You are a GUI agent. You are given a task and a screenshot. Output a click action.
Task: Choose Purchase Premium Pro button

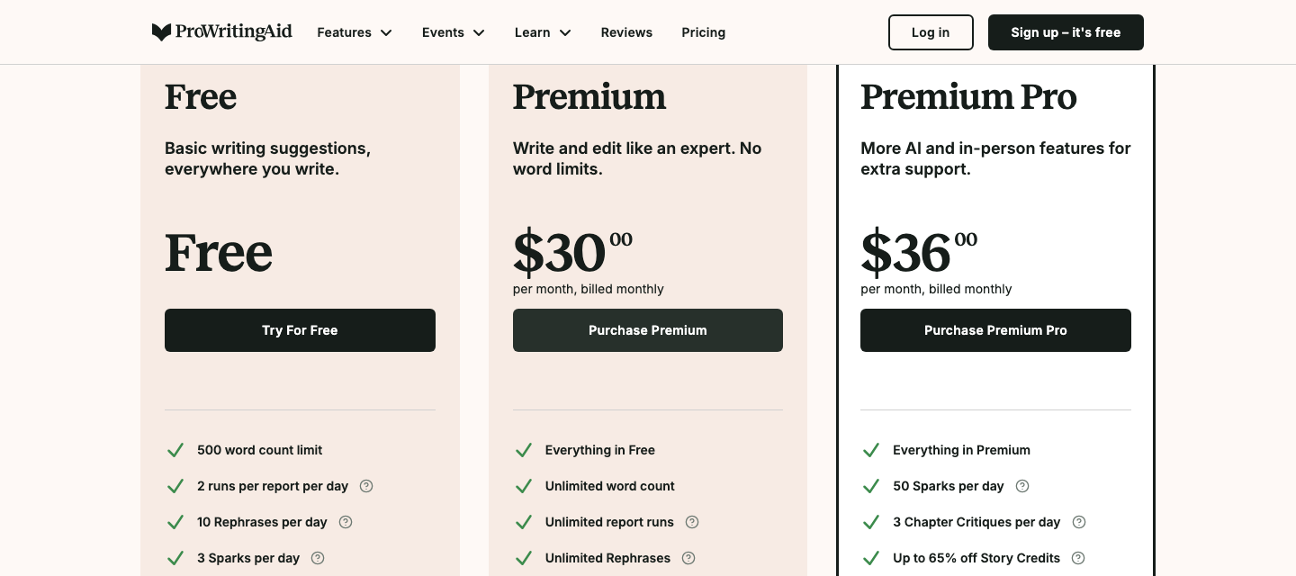[995, 330]
